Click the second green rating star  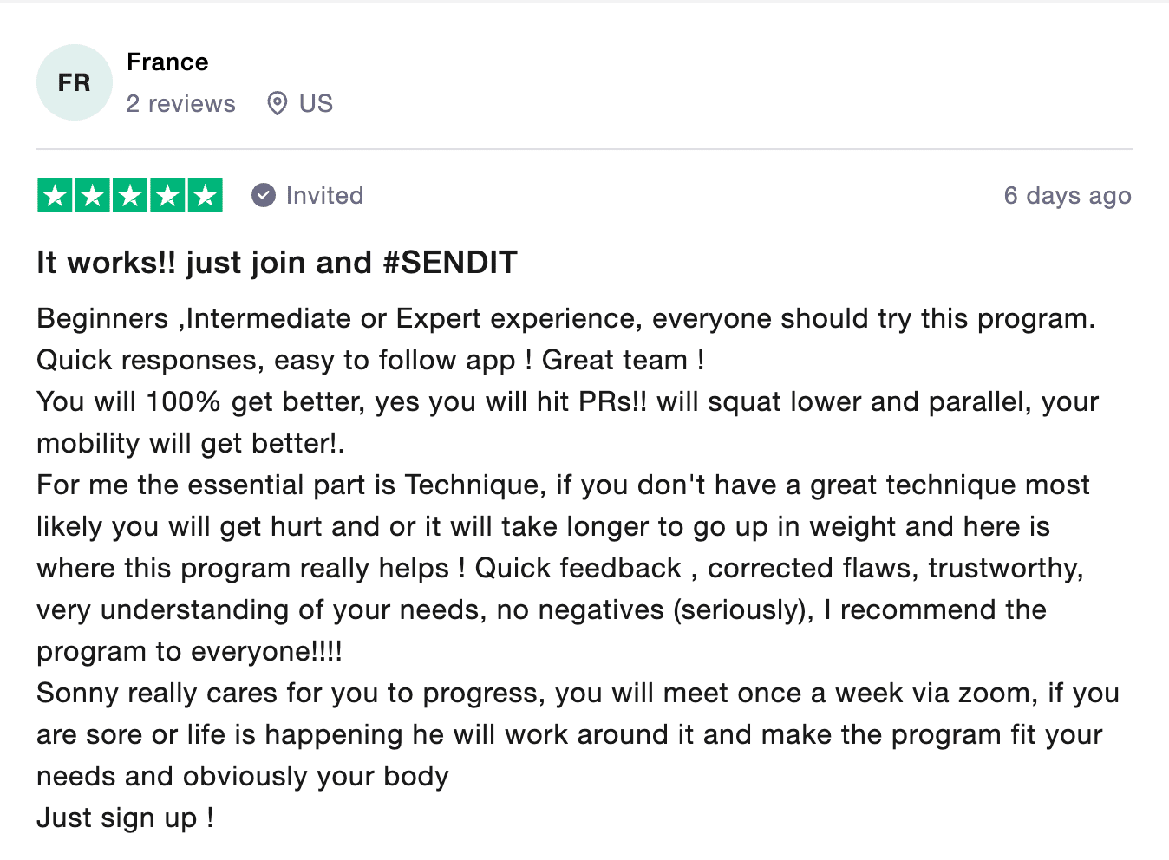click(x=93, y=195)
